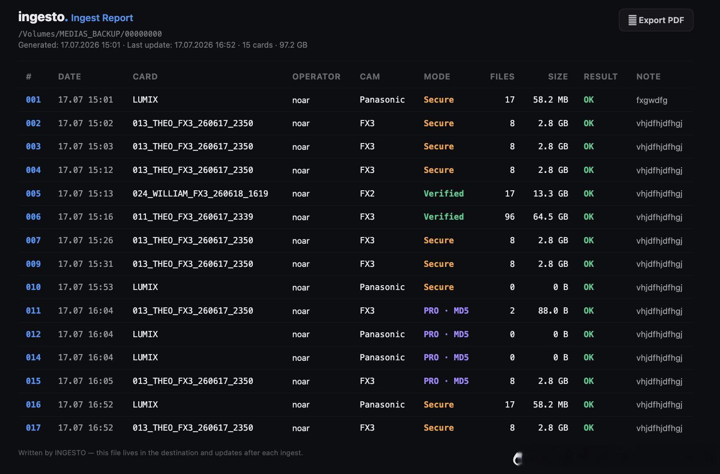The image size is (720, 474).
Task: Click the CARD column header
Action: pos(145,77)
